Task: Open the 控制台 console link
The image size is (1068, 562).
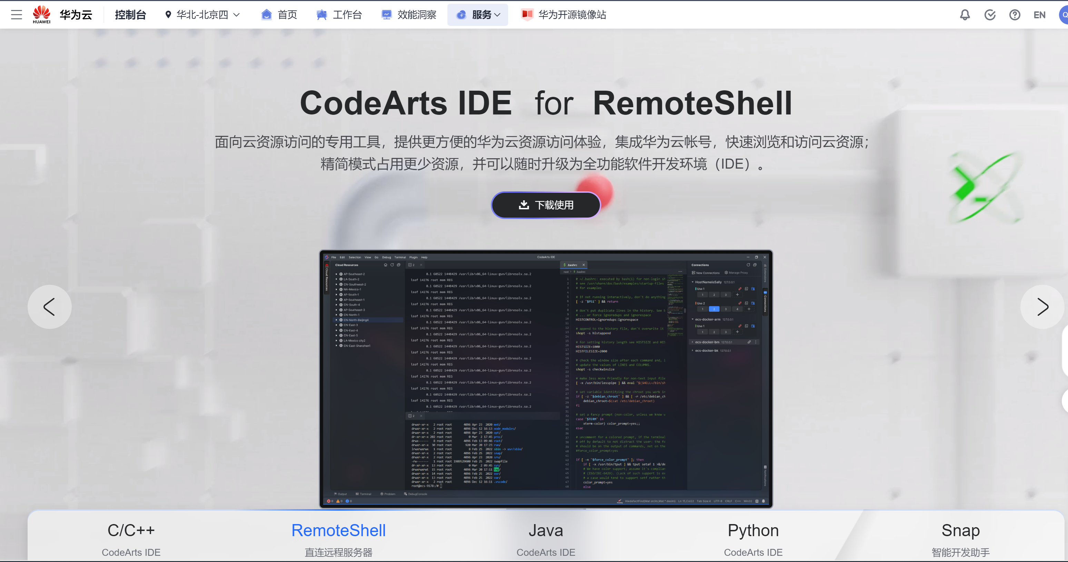Action: pos(130,15)
